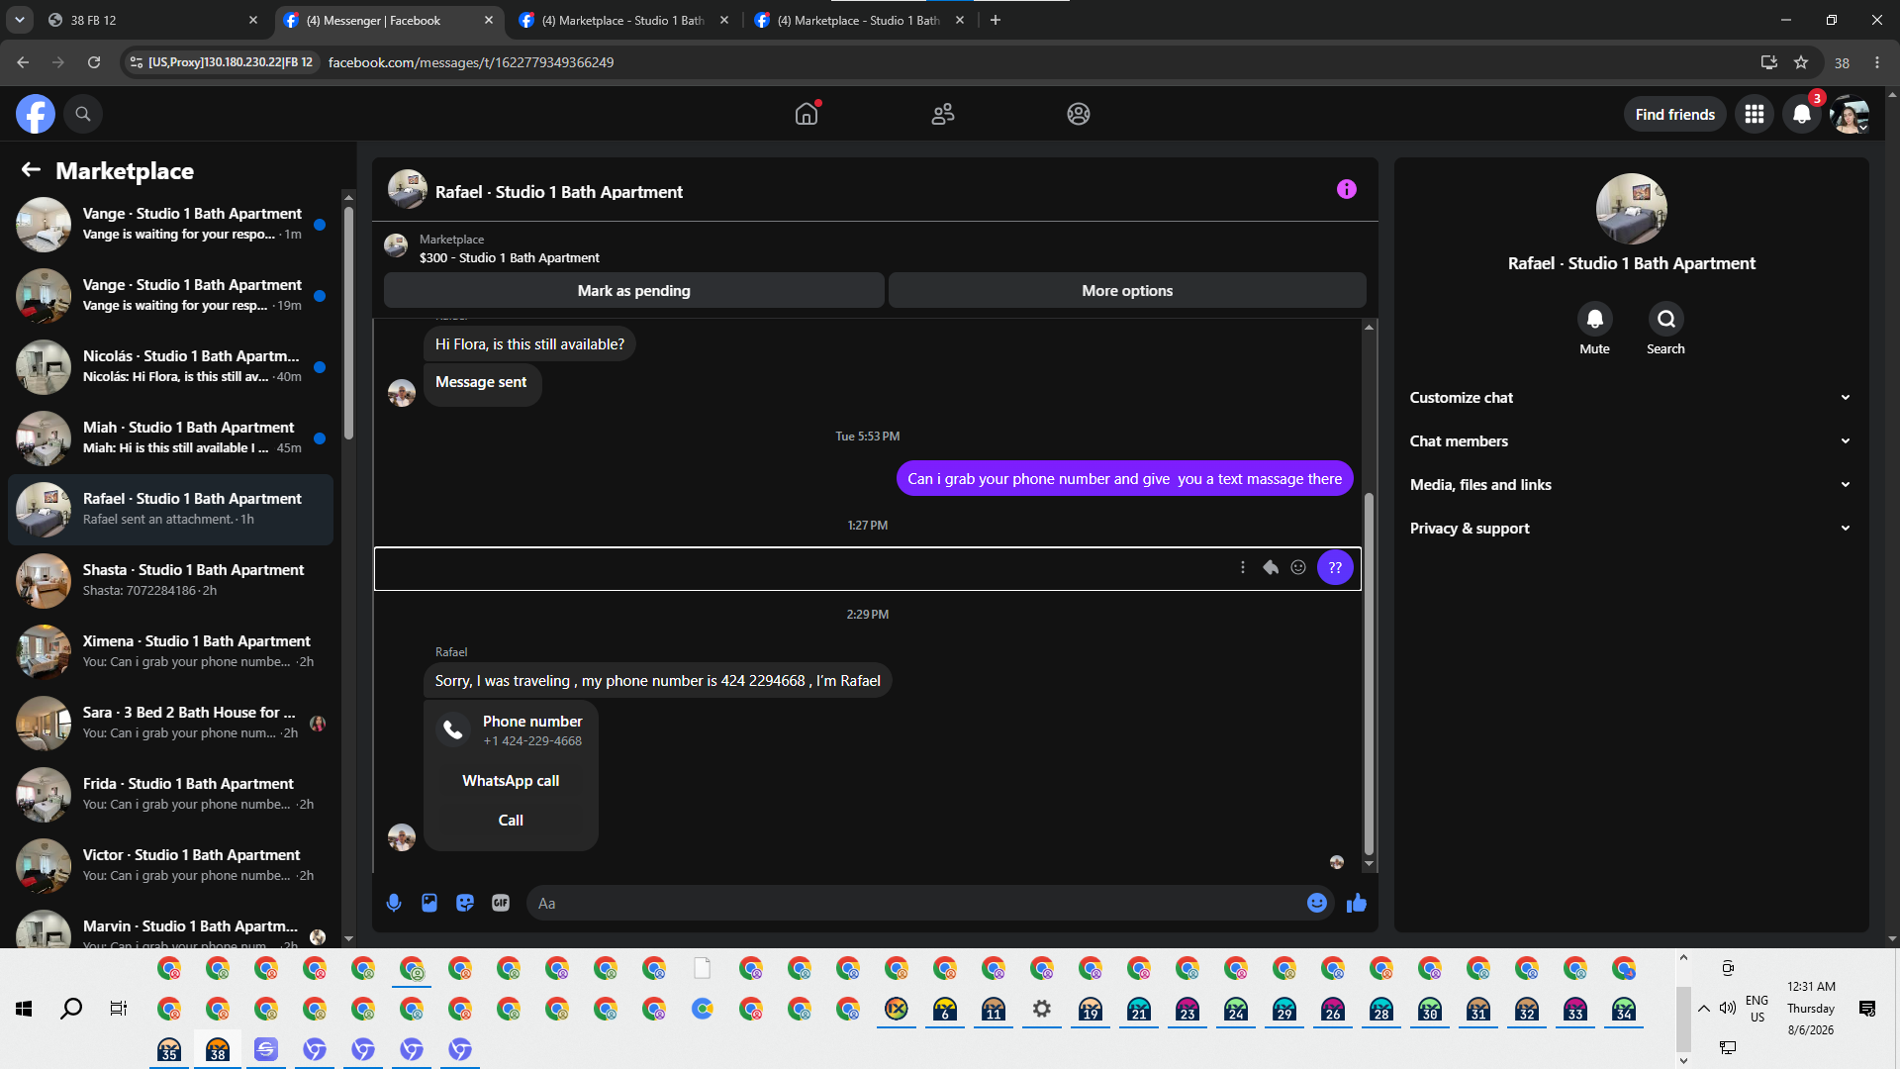Open the browser tab search dropdown
Screen dimensions: 1900x1069
20,20
